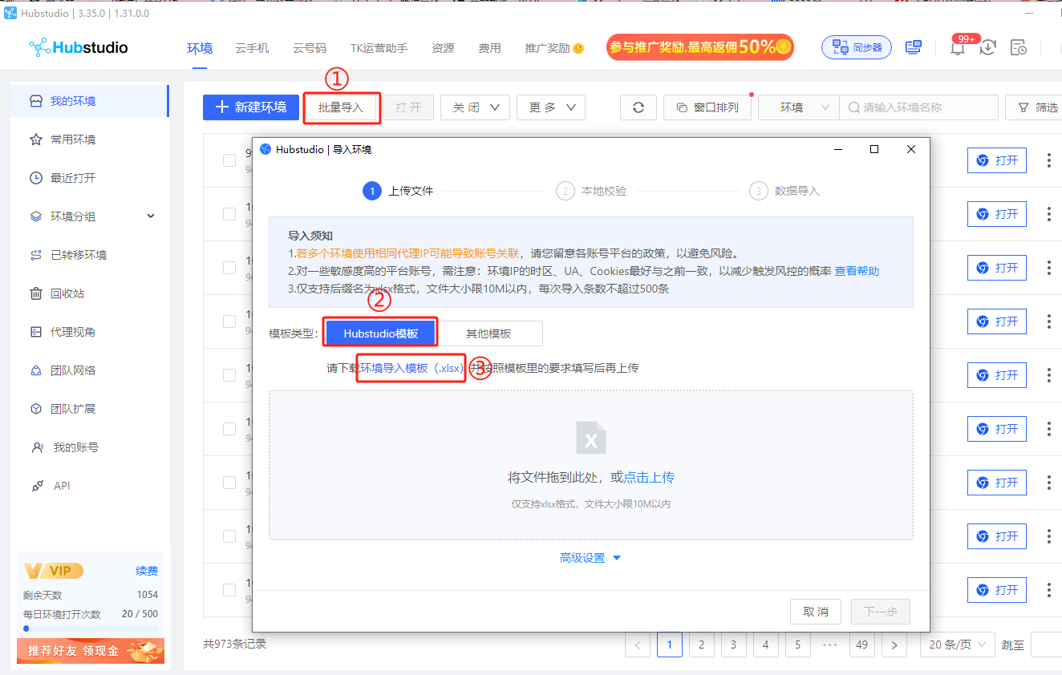Open the 推广奖励 top tab
Image resolution: width=1062 pixels, height=675 pixels.
tap(554, 48)
